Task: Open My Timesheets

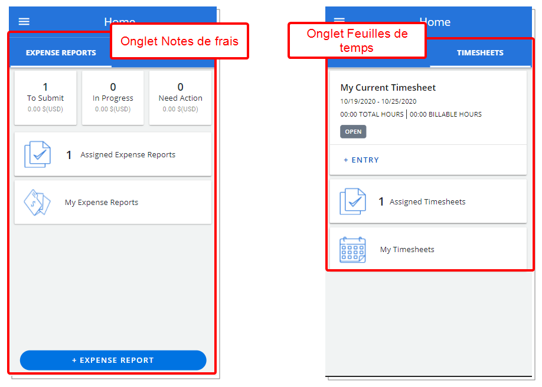Action: [x=428, y=249]
